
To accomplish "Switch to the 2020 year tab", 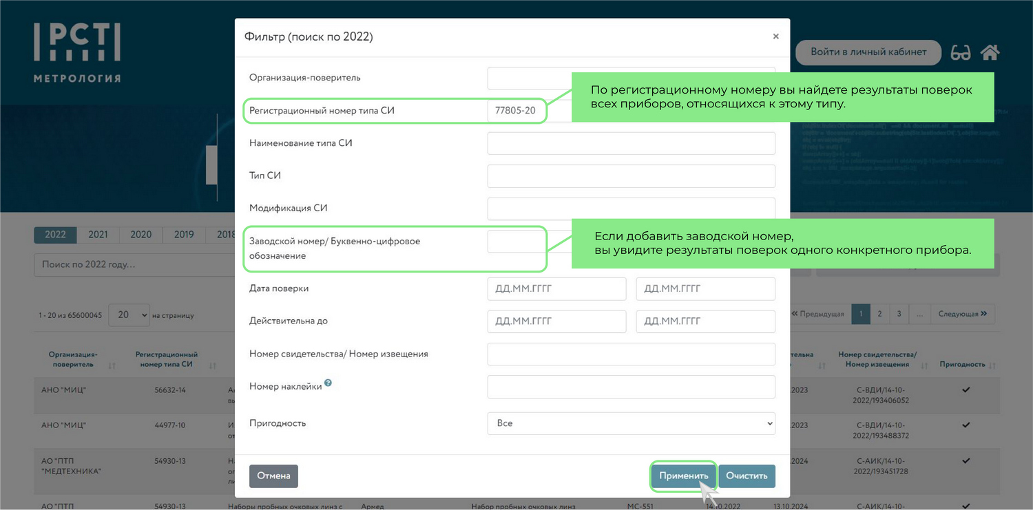I will click(x=140, y=235).
